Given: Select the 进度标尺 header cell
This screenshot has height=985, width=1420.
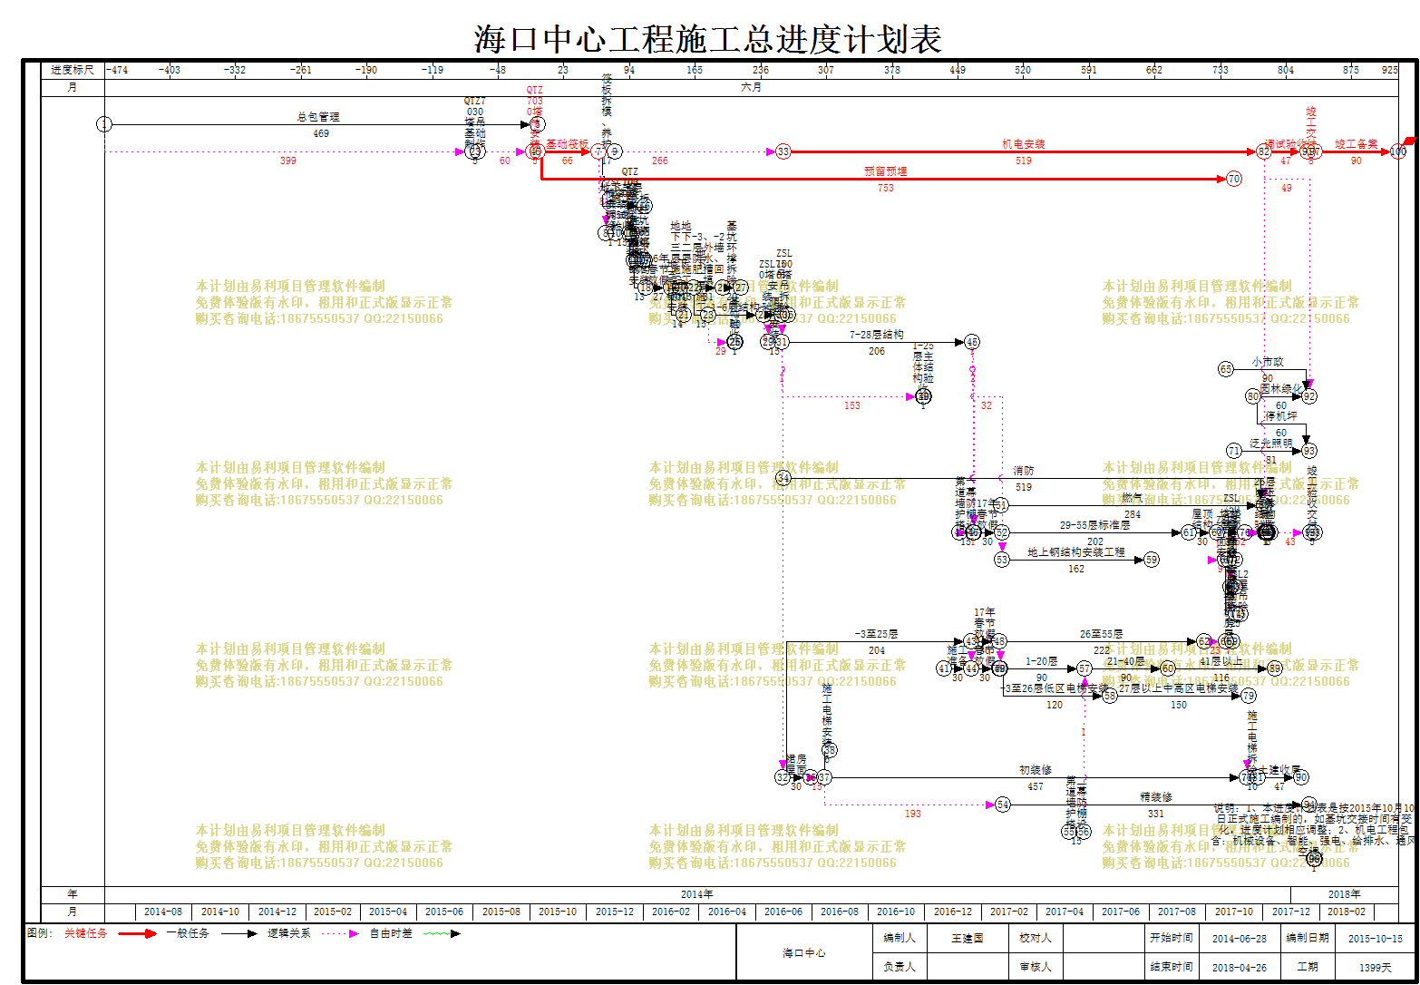Looking at the screenshot, I should tap(73, 70).
